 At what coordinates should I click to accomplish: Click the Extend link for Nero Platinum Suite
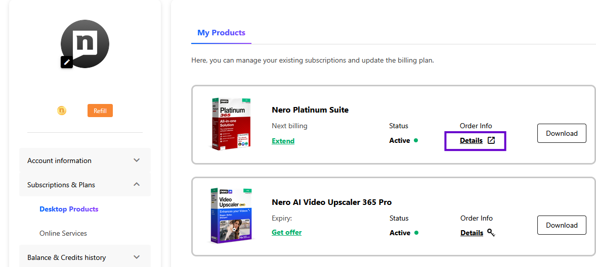tap(283, 141)
